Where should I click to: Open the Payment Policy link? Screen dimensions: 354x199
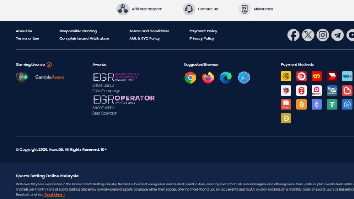click(x=204, y=31)
